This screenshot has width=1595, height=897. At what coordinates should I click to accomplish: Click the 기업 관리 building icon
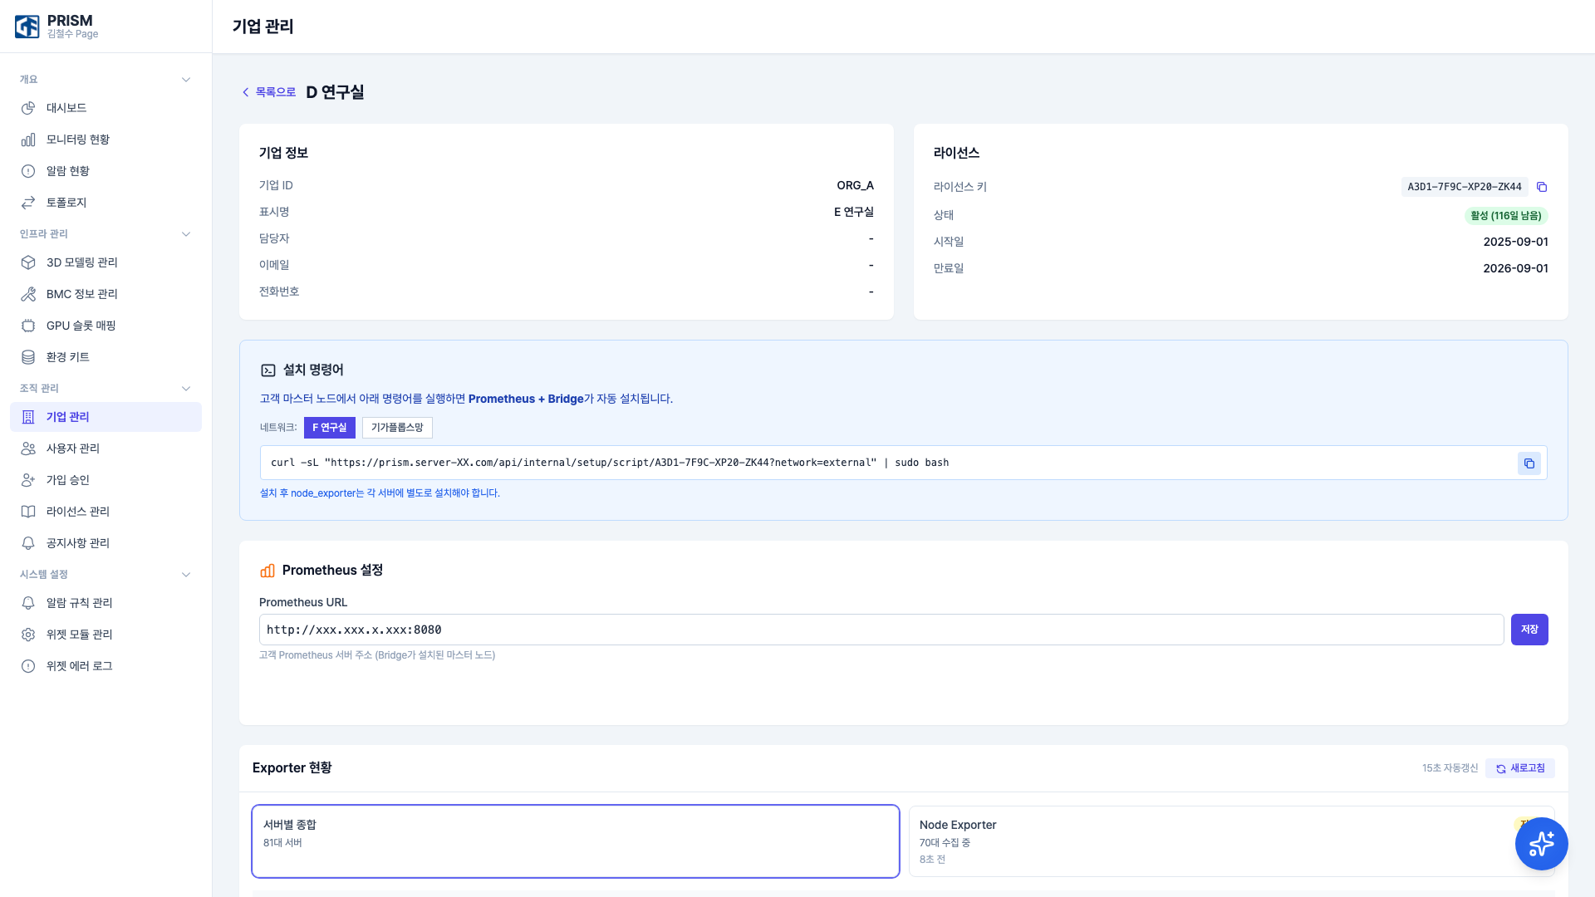(28, 417)
